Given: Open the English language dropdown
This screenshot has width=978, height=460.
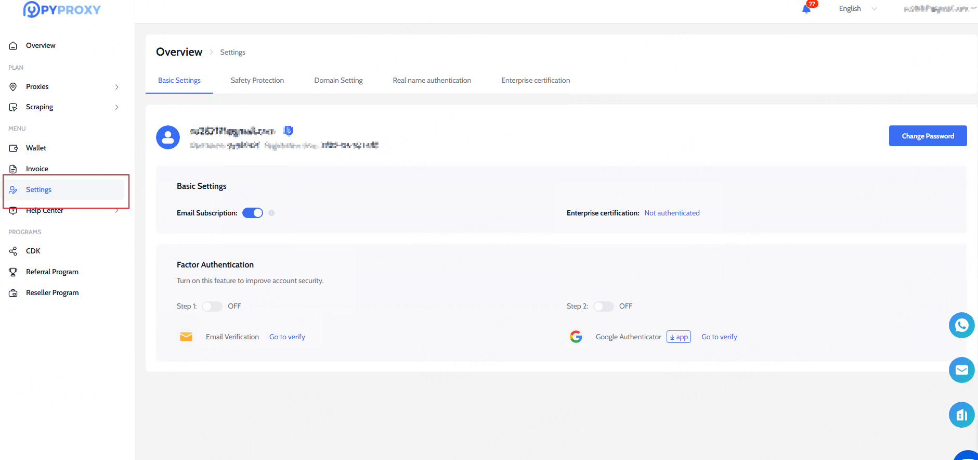Looking at the screenshot, I should 857,9.
